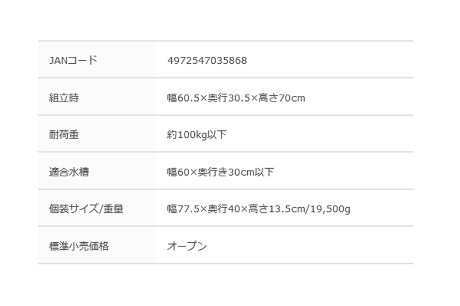
Task: Click the 個装サイズ/重量 label cell
Action: click(97, 208)
